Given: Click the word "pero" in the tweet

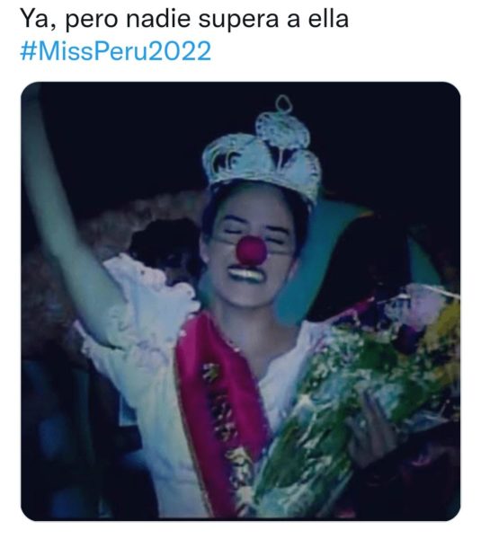Looking at the screenshot, I should (x=92, y=21).
